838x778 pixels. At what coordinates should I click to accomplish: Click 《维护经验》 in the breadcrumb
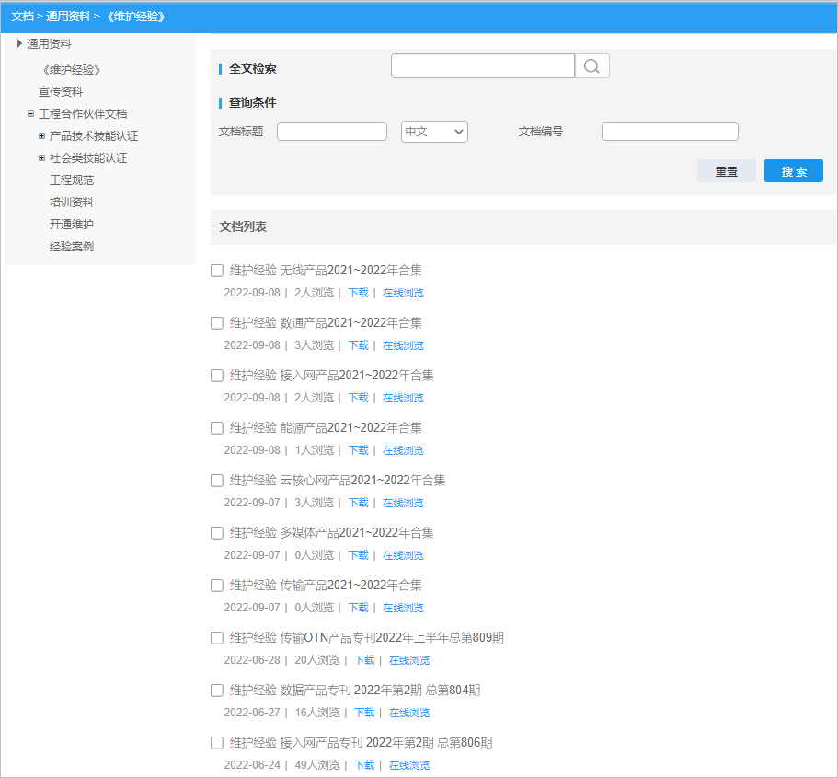[x=136, y=17]
